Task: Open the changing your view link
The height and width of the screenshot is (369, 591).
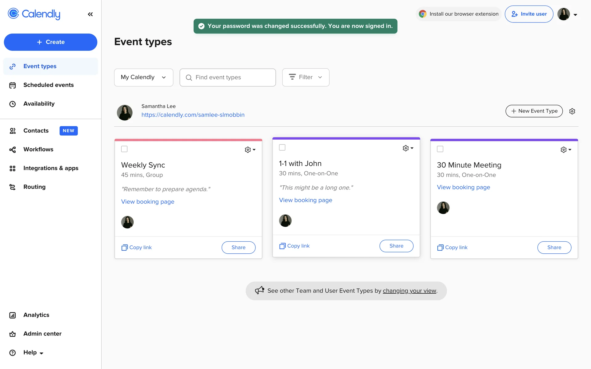Action: coord(409,291)
